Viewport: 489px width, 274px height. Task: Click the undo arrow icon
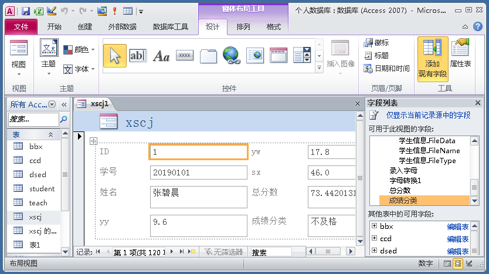pyautogui.click(x=64, y=11)
